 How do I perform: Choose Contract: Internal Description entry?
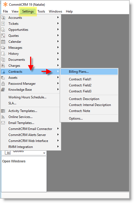pos(90,105)
